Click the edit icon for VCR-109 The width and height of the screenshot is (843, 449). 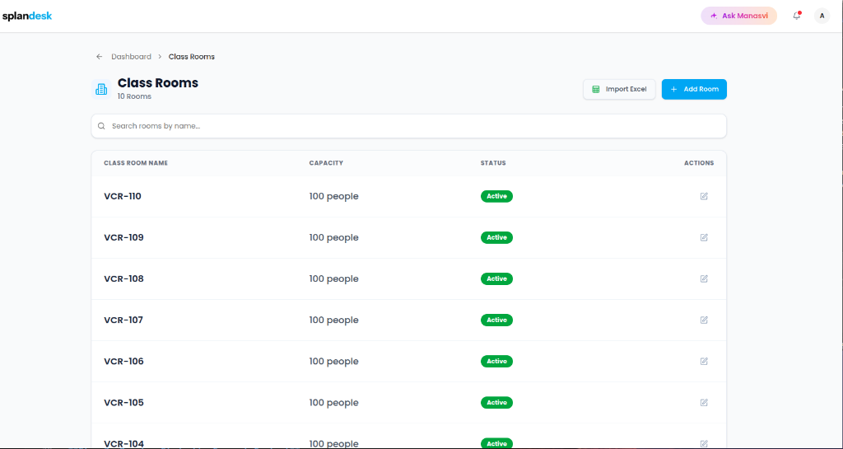point(704,237)
